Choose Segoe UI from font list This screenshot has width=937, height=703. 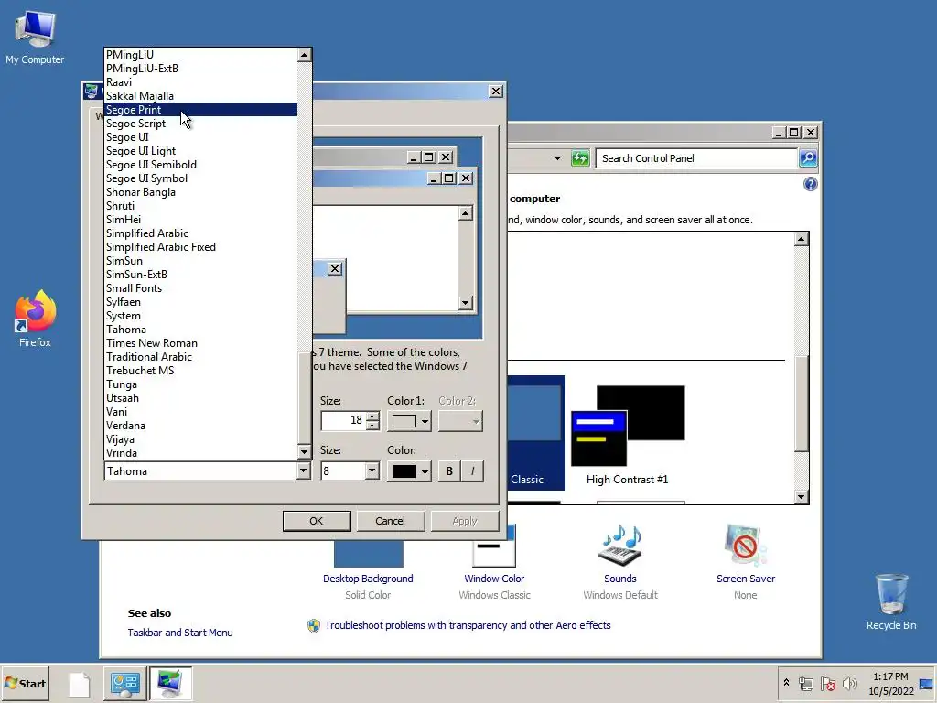point(200,137)
